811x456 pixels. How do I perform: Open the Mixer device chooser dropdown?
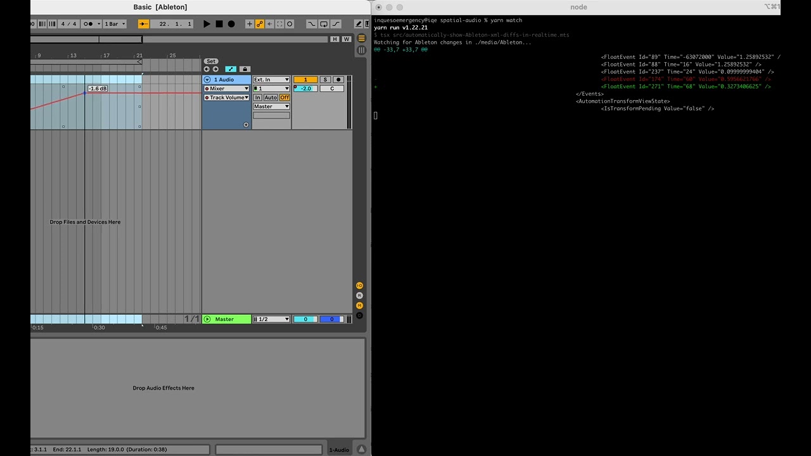(x=227, y=89)
